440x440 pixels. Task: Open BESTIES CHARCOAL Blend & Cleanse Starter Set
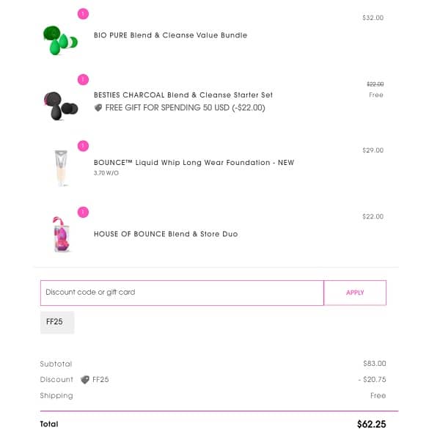[183, 95]
